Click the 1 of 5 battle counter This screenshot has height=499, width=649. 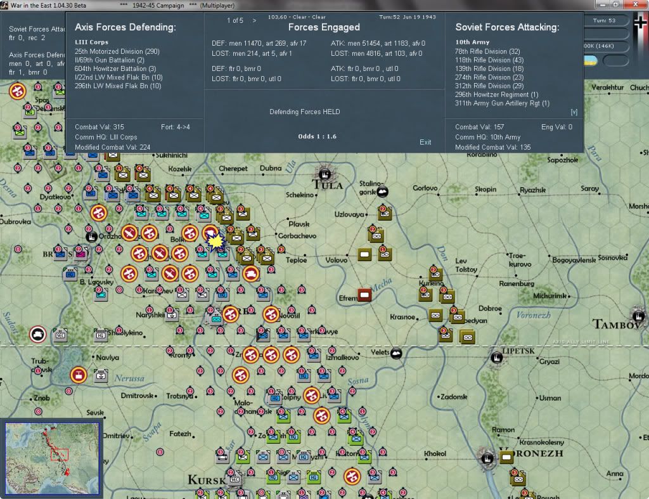[235, 20]
